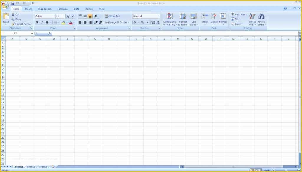Toggle Italic formatting
302x172 pixels.
point(42,22)
